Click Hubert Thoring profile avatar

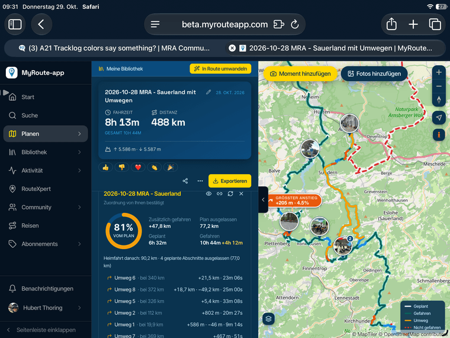(13, 308)
